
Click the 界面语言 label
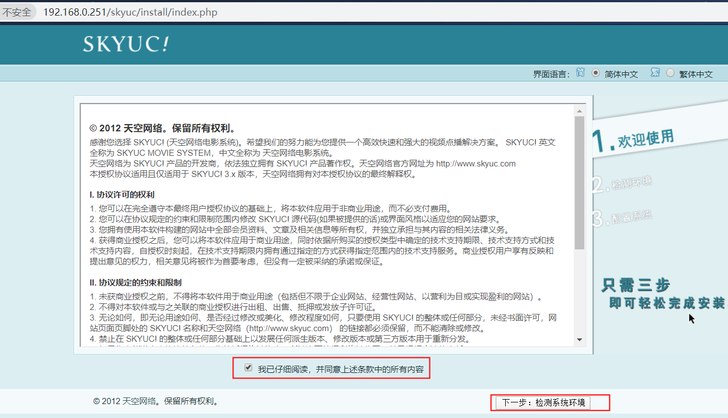551,74
